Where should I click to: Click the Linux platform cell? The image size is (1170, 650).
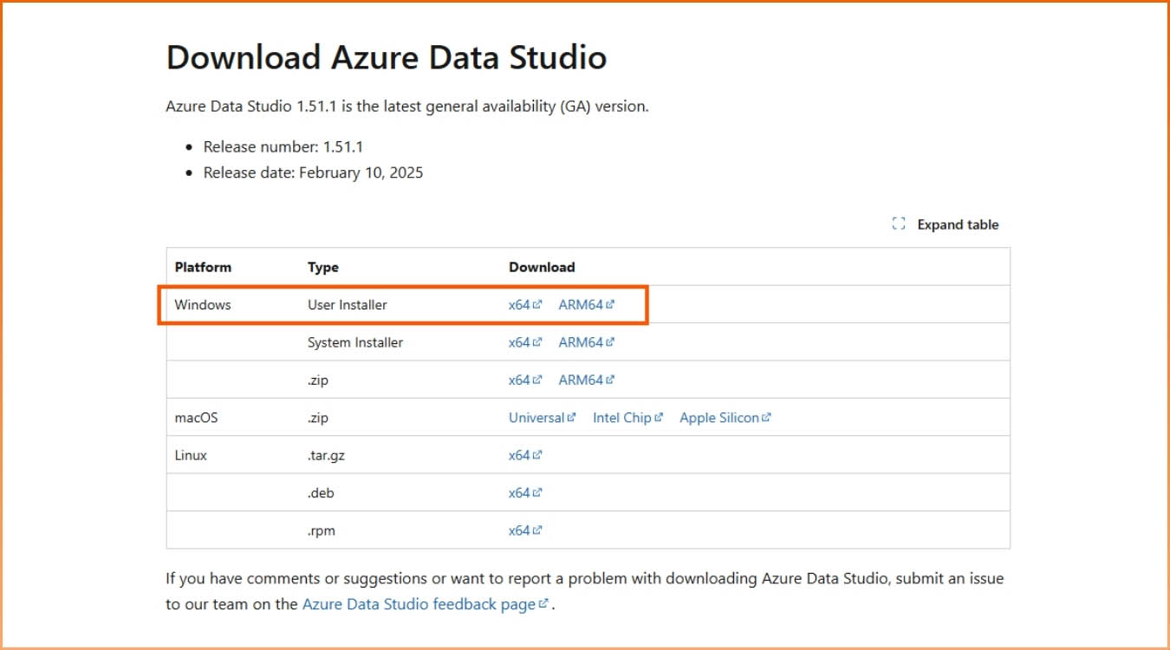(x=191, y=455)
